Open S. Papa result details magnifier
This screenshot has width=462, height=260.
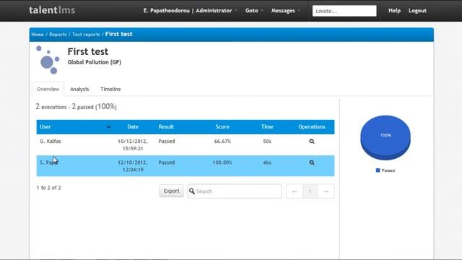click(312, 162)
